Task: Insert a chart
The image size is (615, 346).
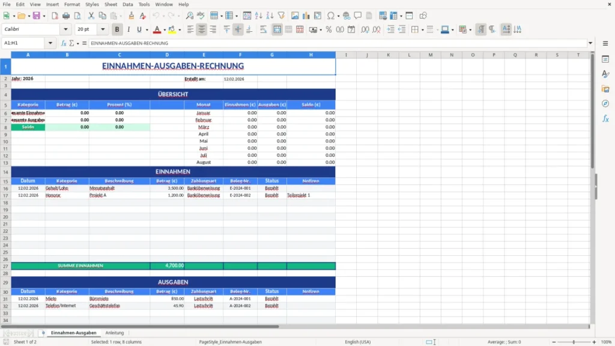Action: 306,16
